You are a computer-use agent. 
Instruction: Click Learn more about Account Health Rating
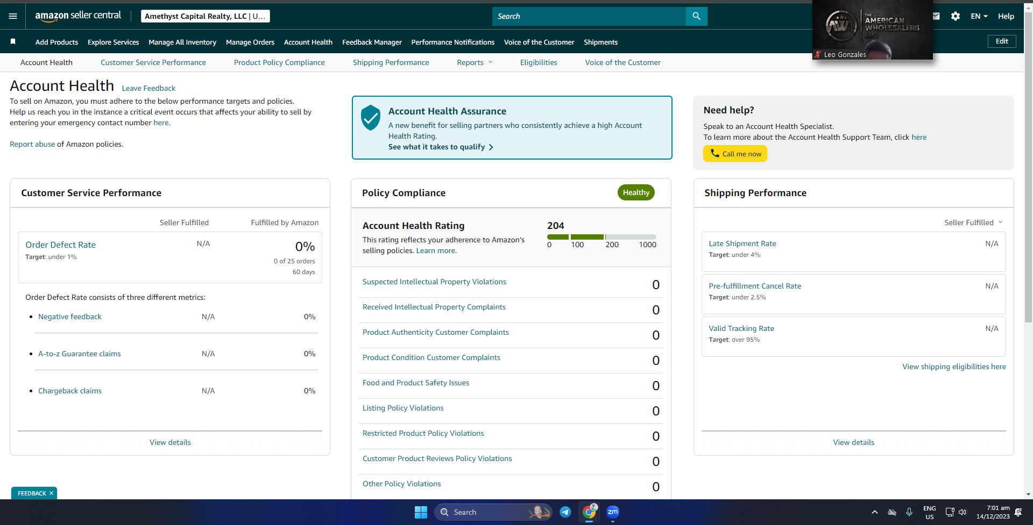(x=436, y=250)
